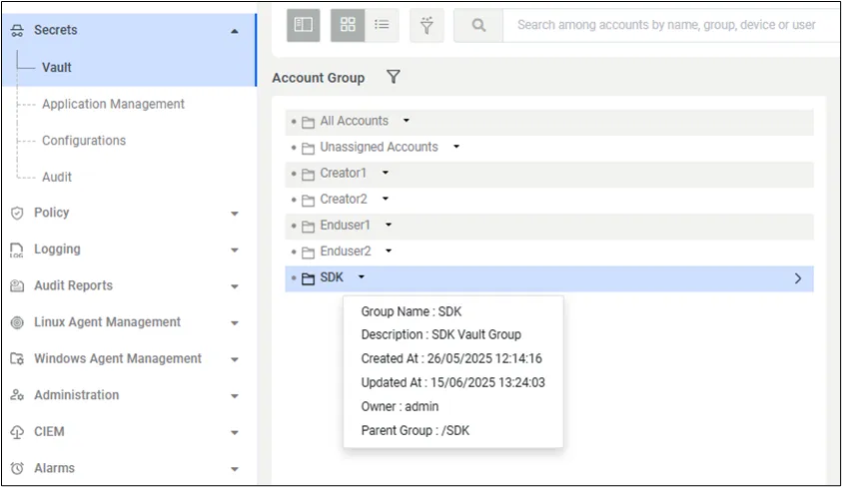Open the SDK group dropdown arrow
842x487 pixels.
[x=362, y=276]
